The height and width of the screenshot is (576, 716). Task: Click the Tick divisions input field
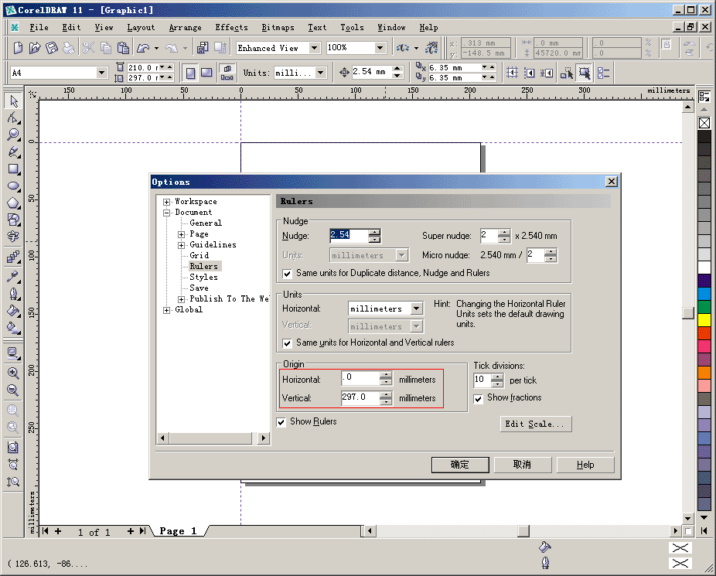point(482,380)
